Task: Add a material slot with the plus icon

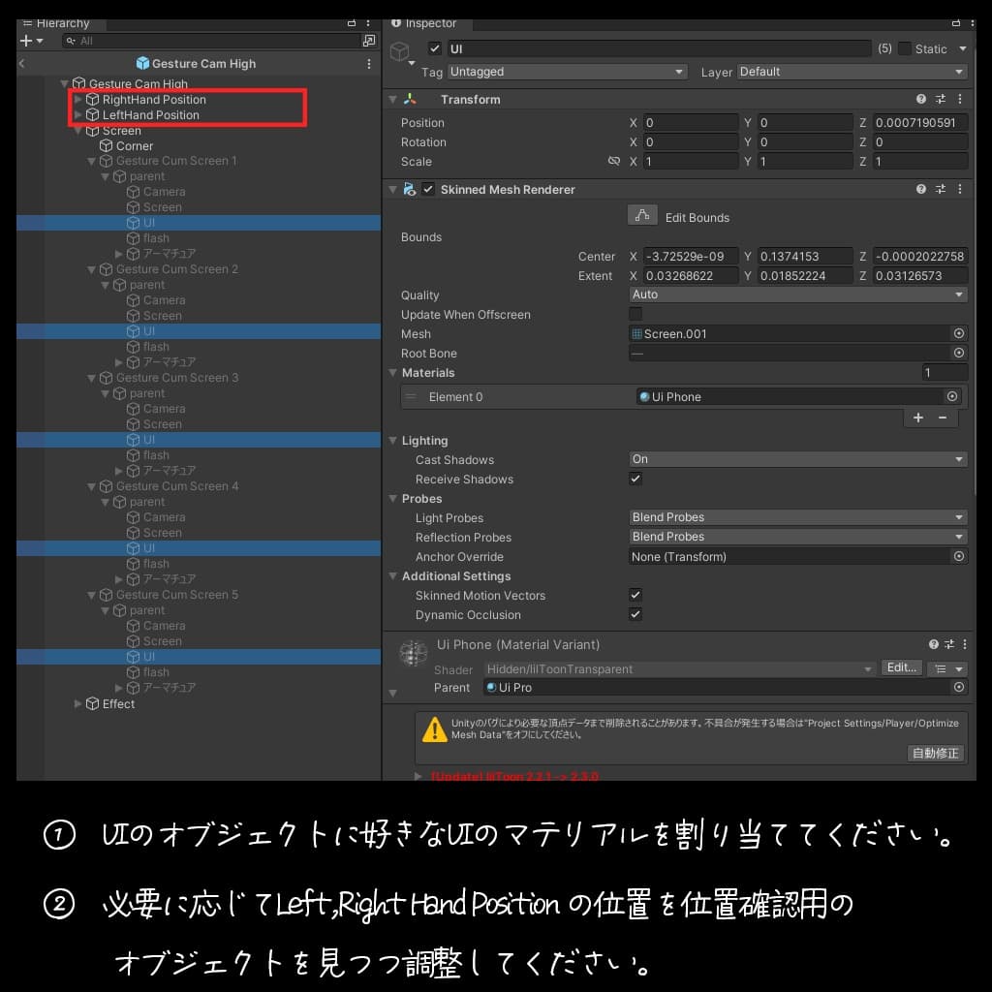Action: coord(917,418)
